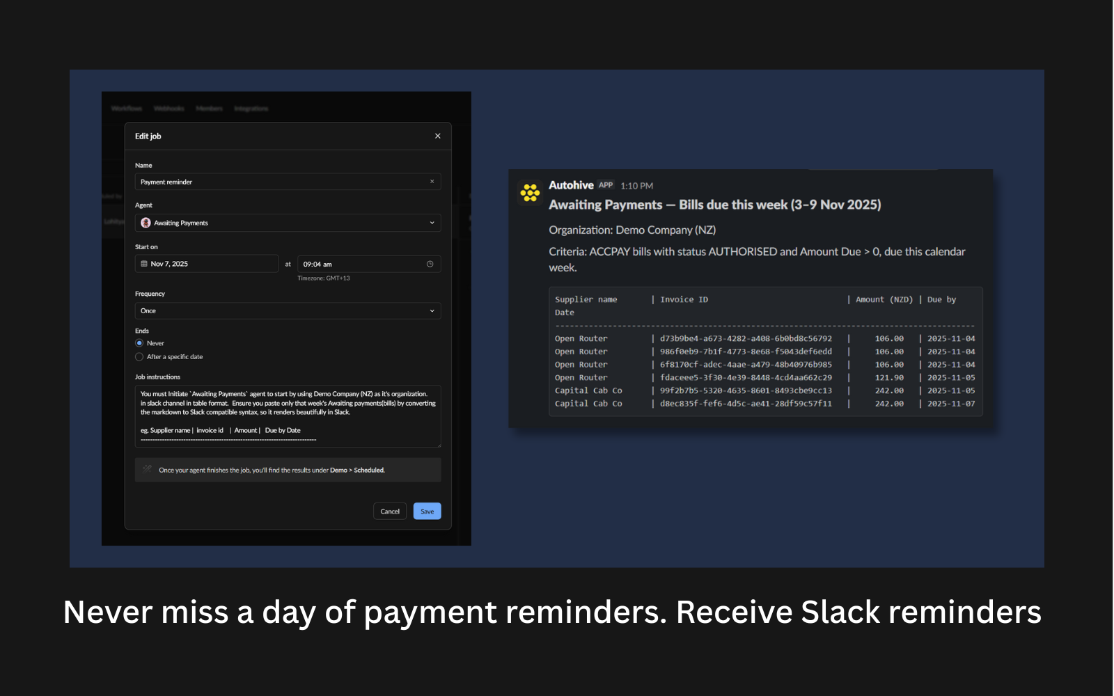Click the 1:10 PM message timestamp
The width and height of the screenshot is (1114, 696).
click(637, 186)
